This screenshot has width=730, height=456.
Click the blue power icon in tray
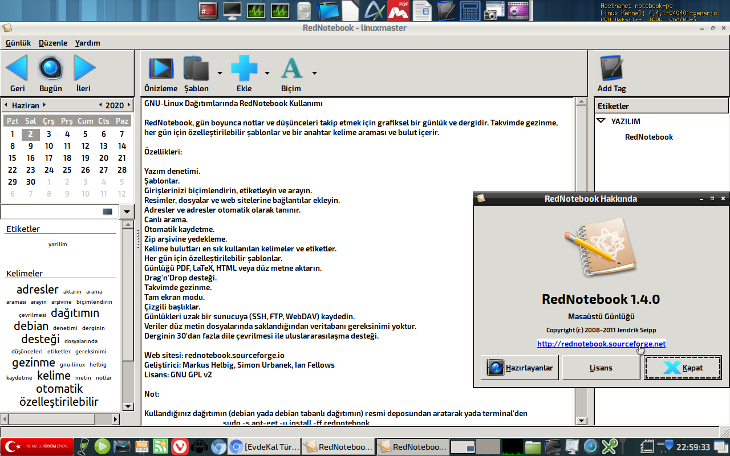pos(591,446)
